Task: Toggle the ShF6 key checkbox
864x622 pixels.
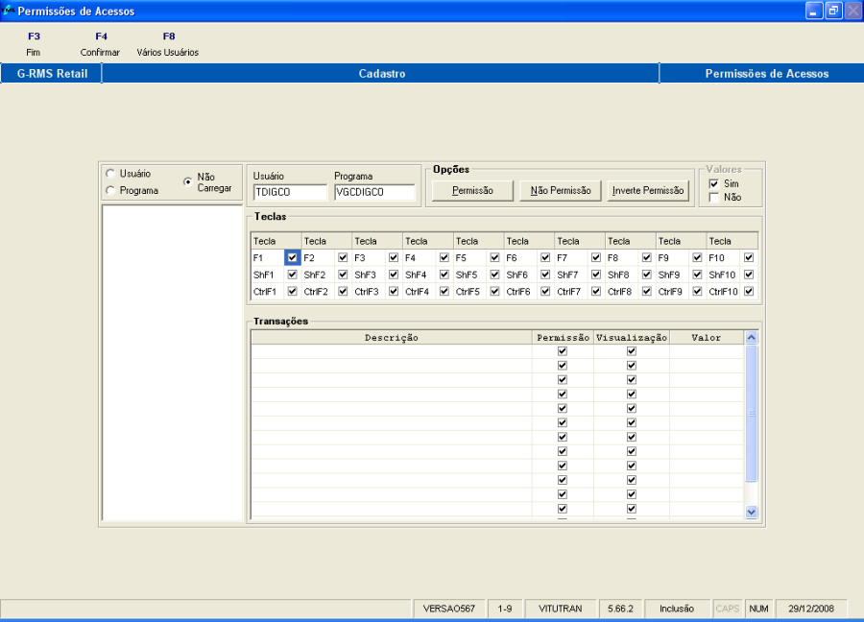Action: point(545,275)
